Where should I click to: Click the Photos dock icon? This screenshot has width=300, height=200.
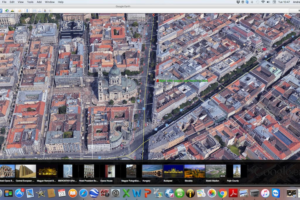(212, 193)
